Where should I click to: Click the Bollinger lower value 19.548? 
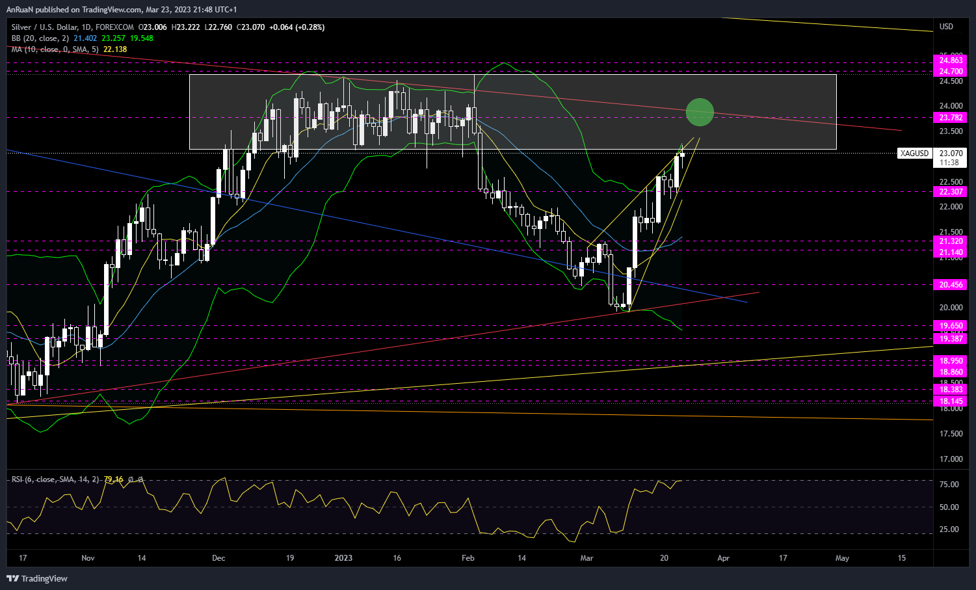142,38
